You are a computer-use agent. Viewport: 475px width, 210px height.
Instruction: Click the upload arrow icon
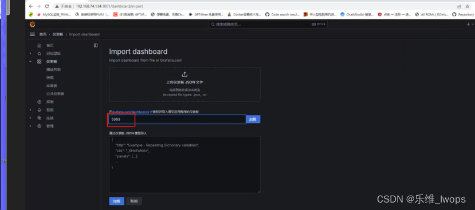[184, 74]
